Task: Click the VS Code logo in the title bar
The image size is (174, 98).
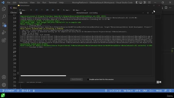Action: 3,2
